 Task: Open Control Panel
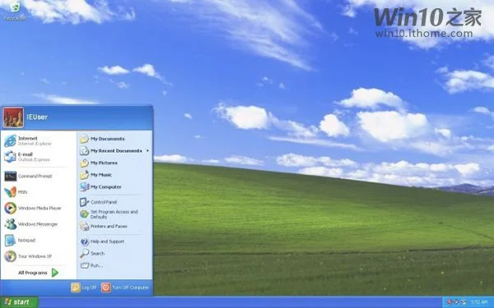point(114,202)
